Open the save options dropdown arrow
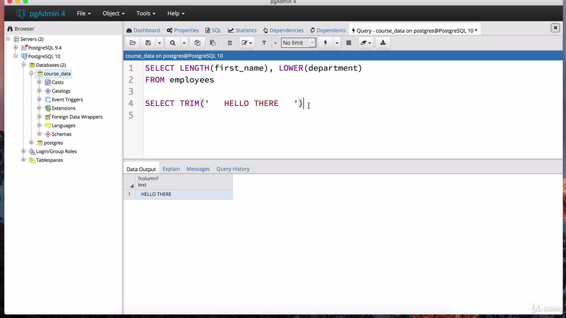 point(159,43)
